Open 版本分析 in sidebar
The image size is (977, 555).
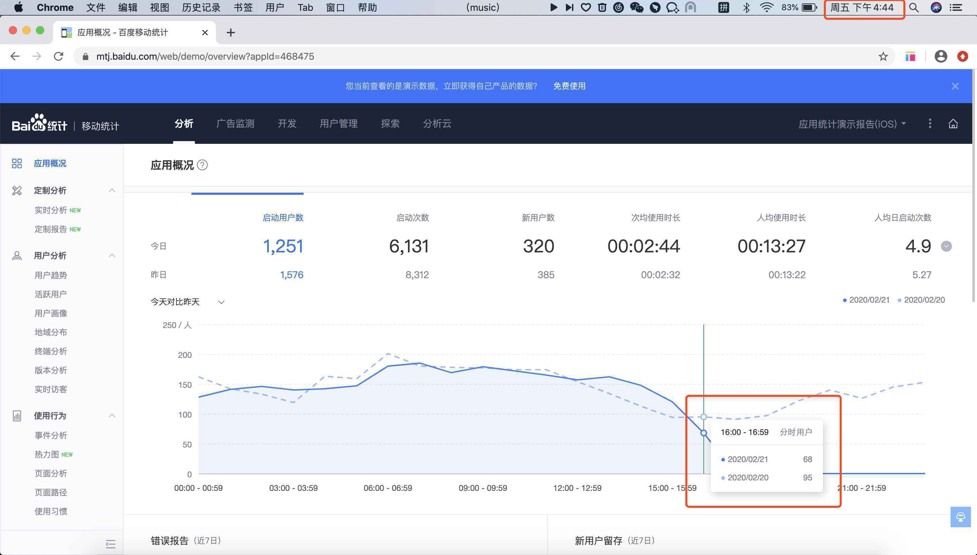pos(51,370)
